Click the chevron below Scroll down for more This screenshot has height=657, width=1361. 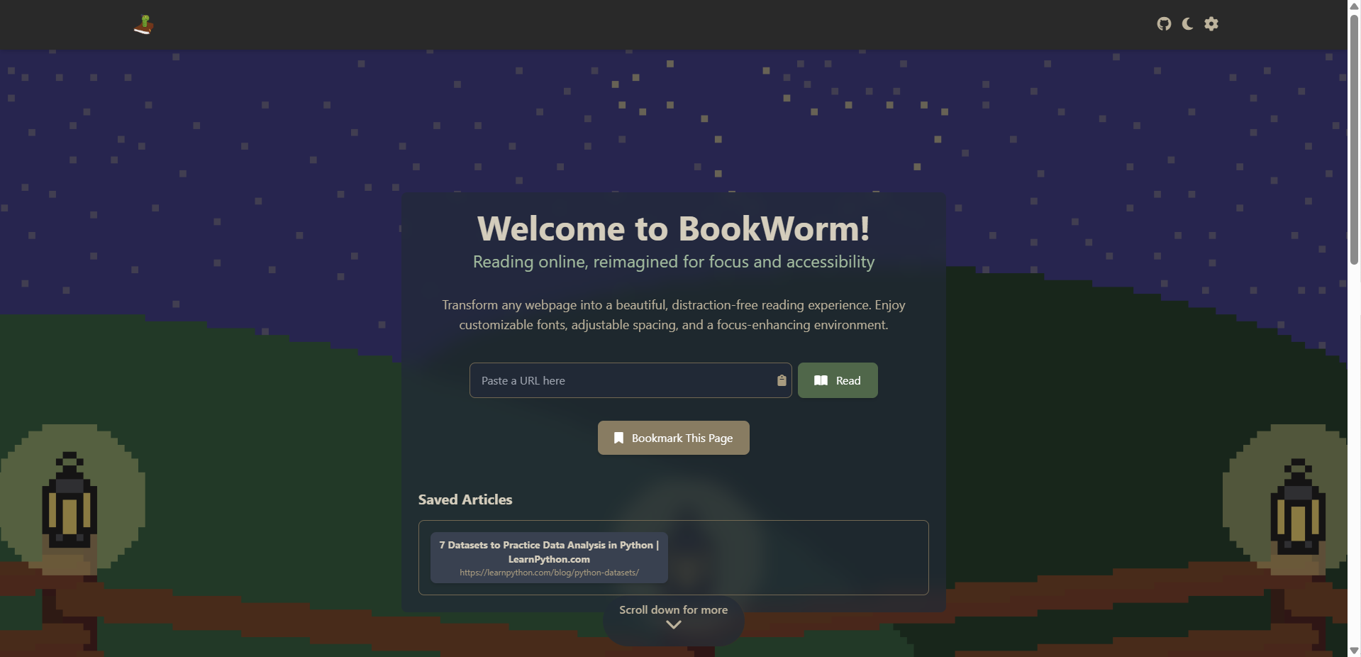coord(672,624)
